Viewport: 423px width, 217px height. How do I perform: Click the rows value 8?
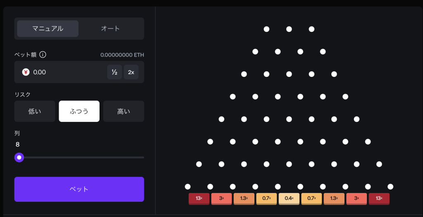17,144
